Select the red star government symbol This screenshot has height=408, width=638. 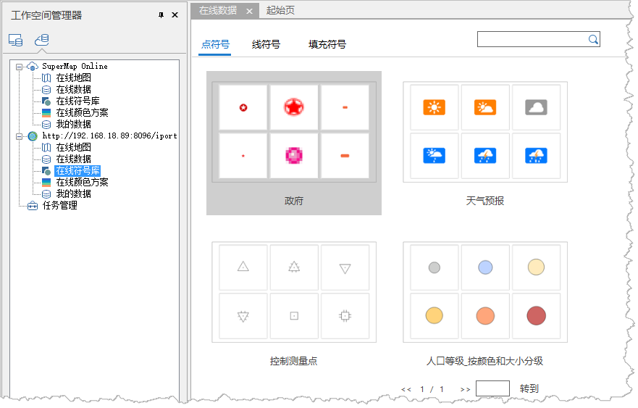pos(294,108)
